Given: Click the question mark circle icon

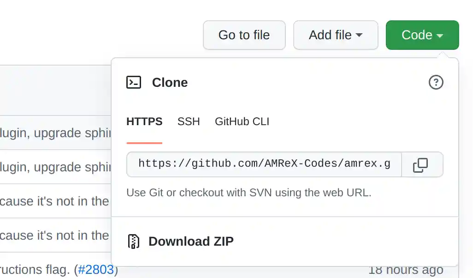Looking at the screenshot, I should point(436,82).
